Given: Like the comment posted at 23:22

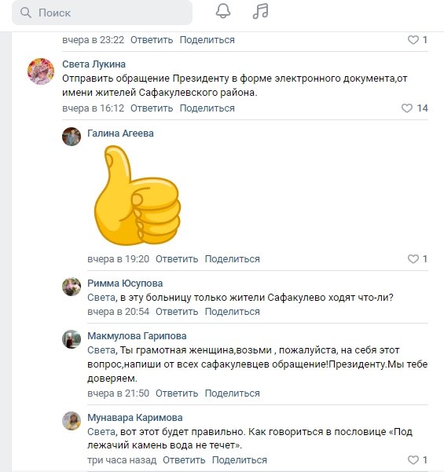Looking at the screenshot, I should click(x=413, y=40).
